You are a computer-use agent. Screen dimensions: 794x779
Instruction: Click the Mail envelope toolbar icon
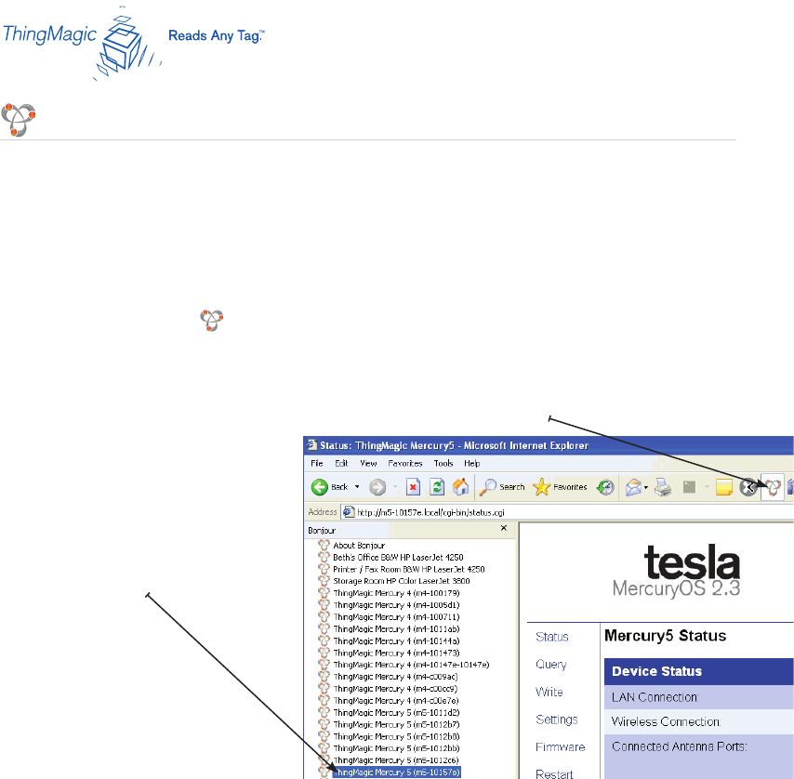[633, 487]
